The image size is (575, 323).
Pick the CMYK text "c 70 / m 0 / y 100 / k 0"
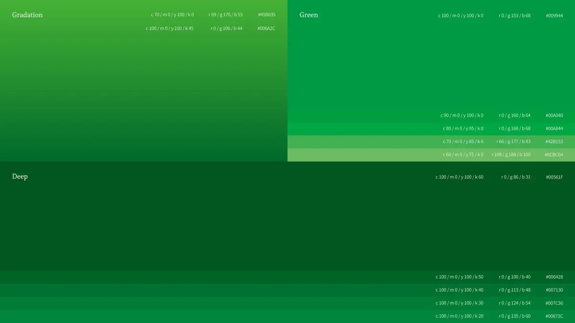(172, 15)
